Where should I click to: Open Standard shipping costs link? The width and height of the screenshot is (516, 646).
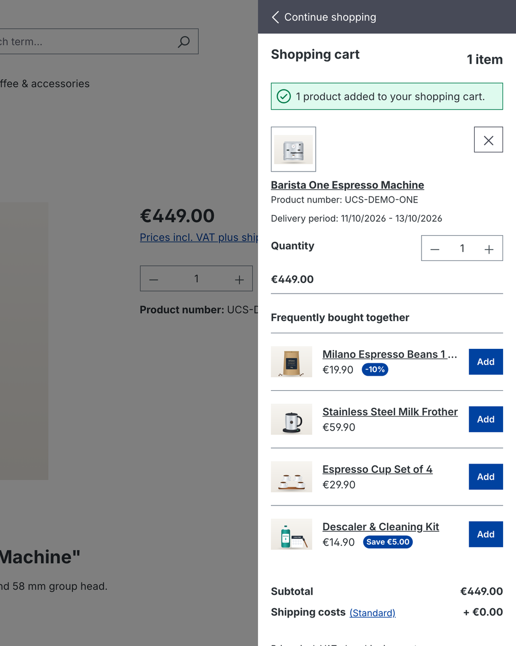point(373,613)
